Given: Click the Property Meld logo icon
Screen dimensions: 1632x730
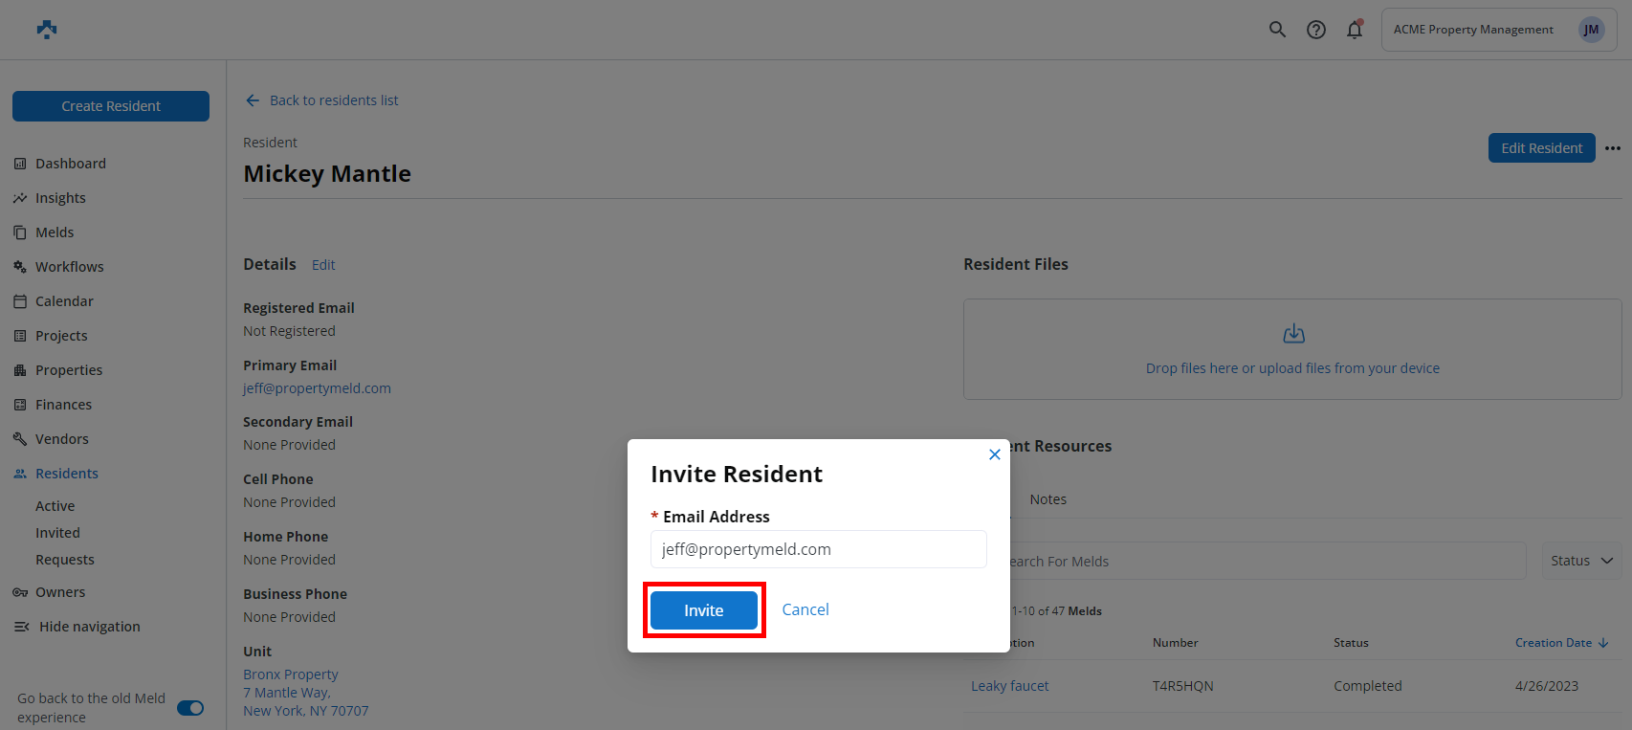Looking at the screenshot, I should [x=47, y=30].
